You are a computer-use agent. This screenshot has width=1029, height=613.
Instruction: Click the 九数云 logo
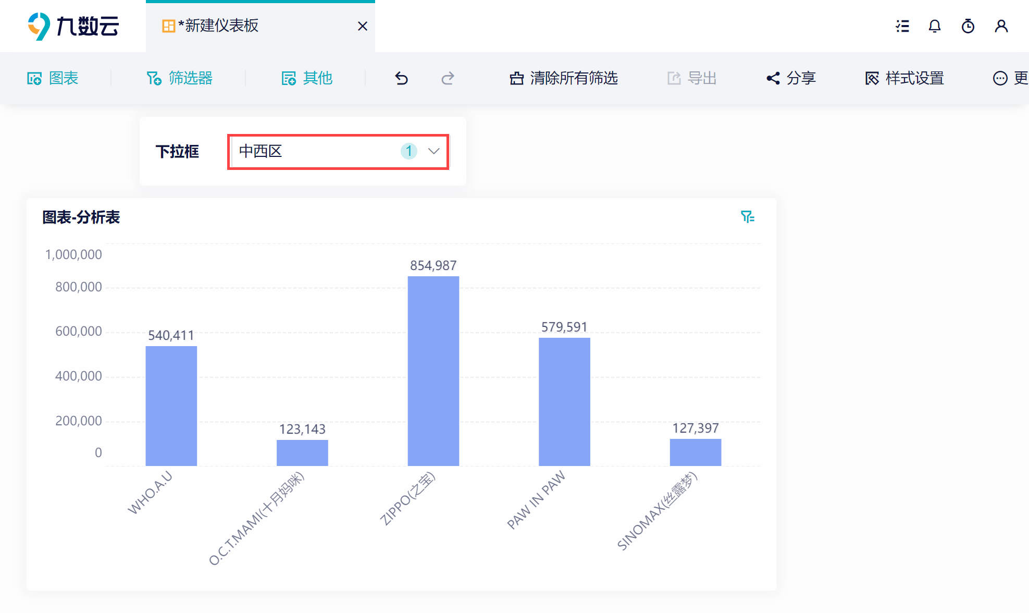(73, 26)
